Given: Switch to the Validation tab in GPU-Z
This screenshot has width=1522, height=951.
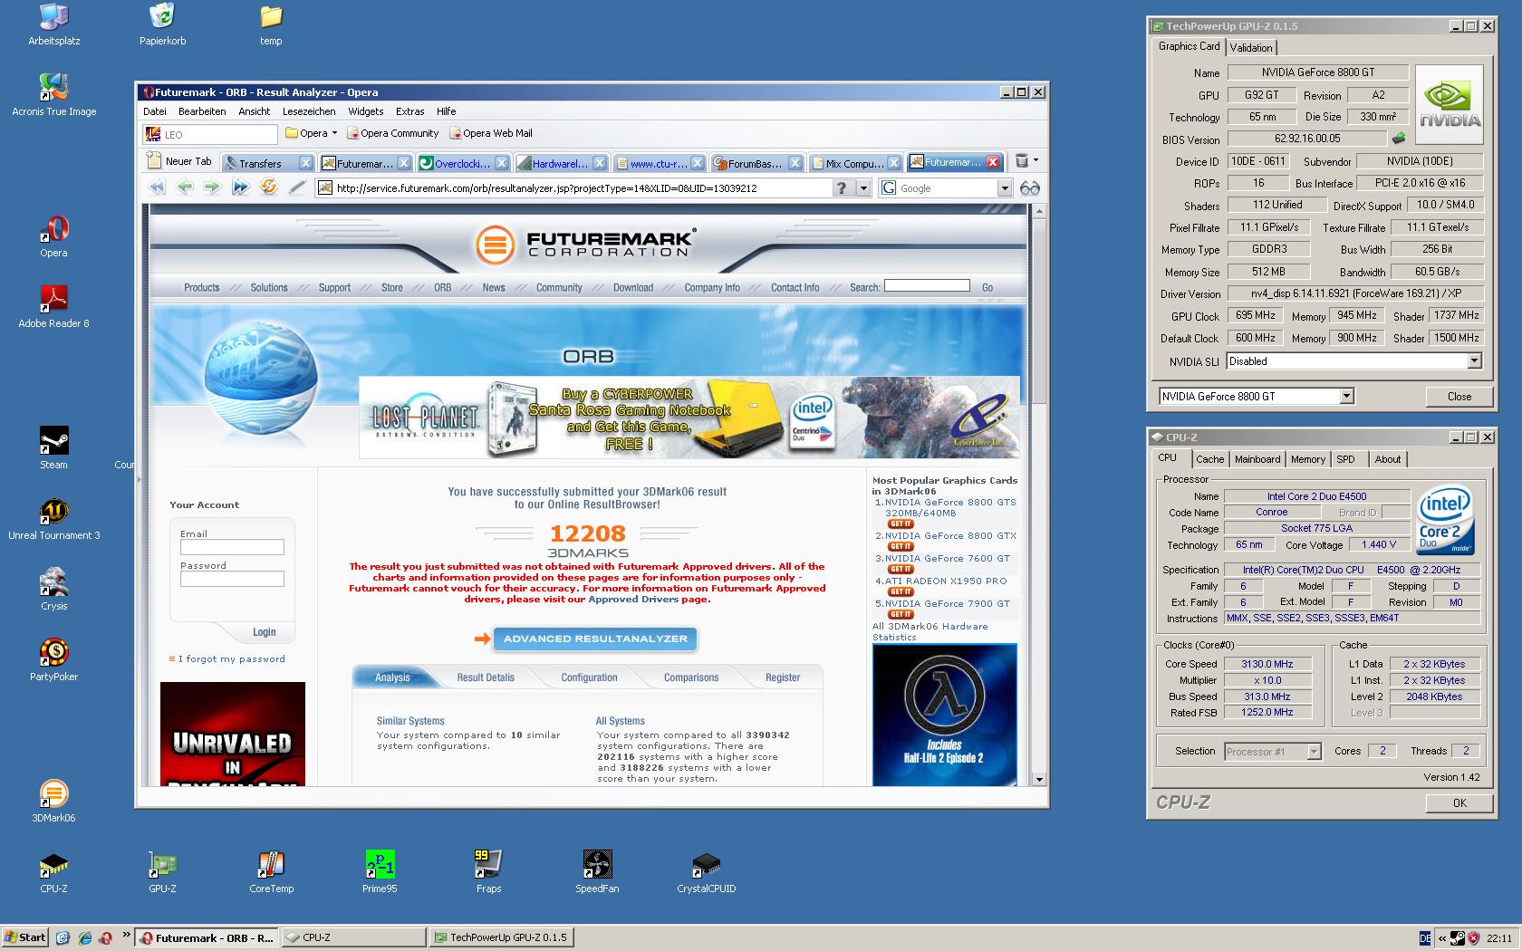Looking at the screenshot, I should [1251, 48].
